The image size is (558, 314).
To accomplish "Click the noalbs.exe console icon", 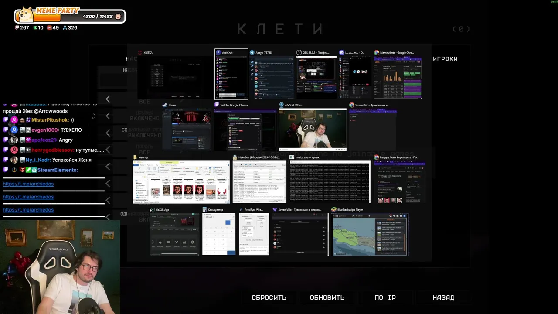I will pos(292,157).
